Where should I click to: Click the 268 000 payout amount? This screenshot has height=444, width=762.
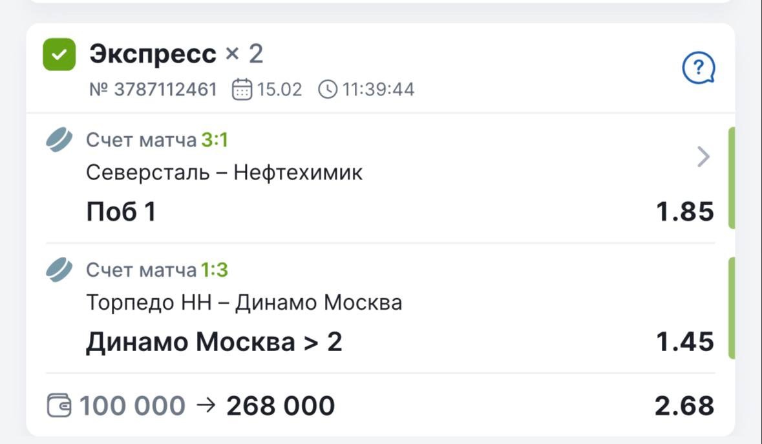[x=280, y=406]
